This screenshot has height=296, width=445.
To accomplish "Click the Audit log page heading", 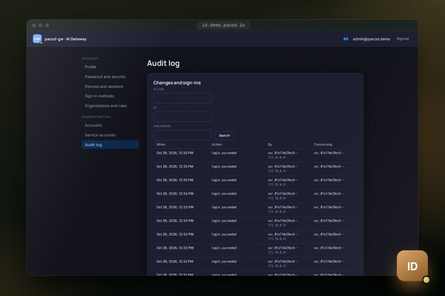I will pos(163,63).
